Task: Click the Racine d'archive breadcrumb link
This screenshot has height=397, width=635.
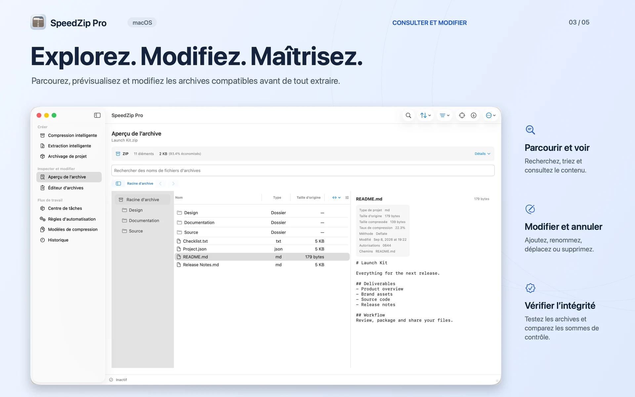Action: (140, 184)
